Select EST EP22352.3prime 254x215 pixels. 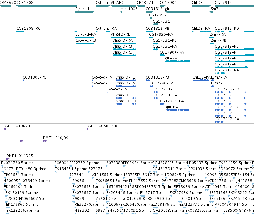point(84,163)
